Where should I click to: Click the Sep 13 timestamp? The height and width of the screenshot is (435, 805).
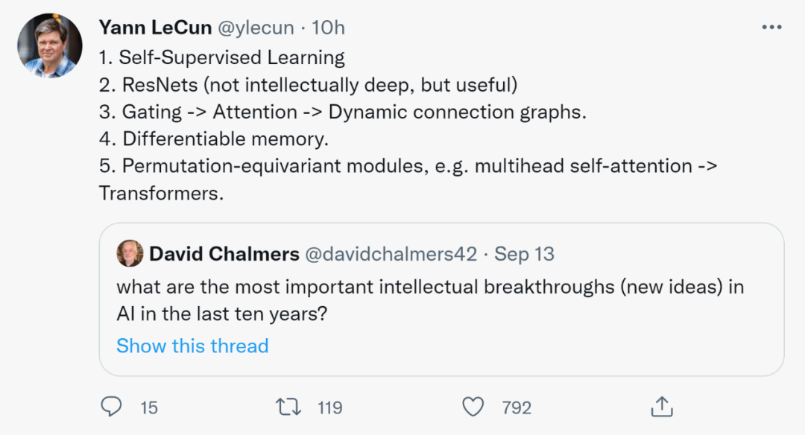tap(525, 254)
